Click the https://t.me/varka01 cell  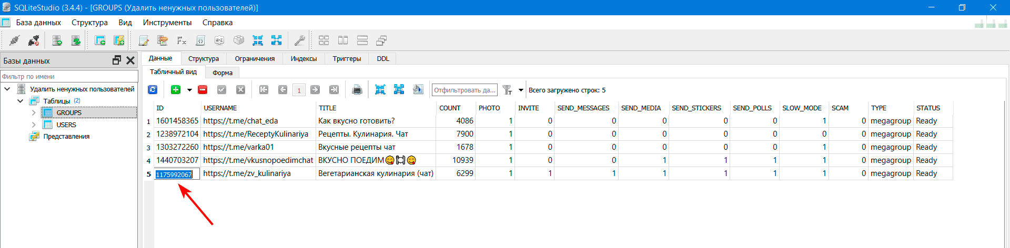click(x=258, y=147)
